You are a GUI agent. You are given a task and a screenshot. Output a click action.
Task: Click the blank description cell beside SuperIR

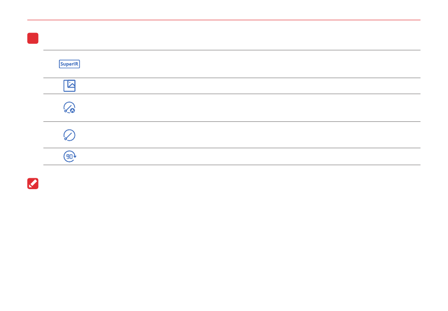point(250,64)
